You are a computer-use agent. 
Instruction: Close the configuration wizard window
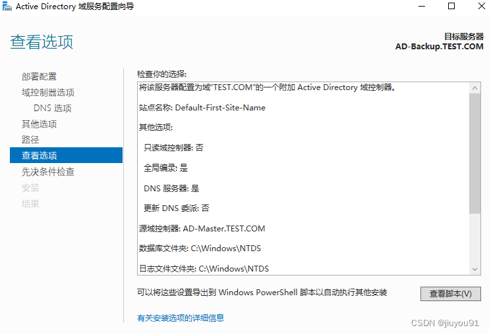coord(481,6)
